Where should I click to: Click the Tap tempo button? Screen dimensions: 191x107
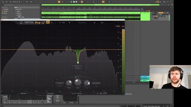tap(10, 2)
